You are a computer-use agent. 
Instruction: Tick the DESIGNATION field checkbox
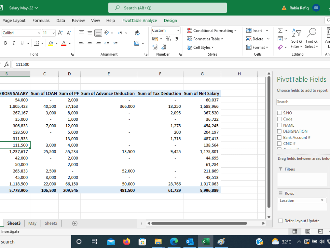(279, 131)
